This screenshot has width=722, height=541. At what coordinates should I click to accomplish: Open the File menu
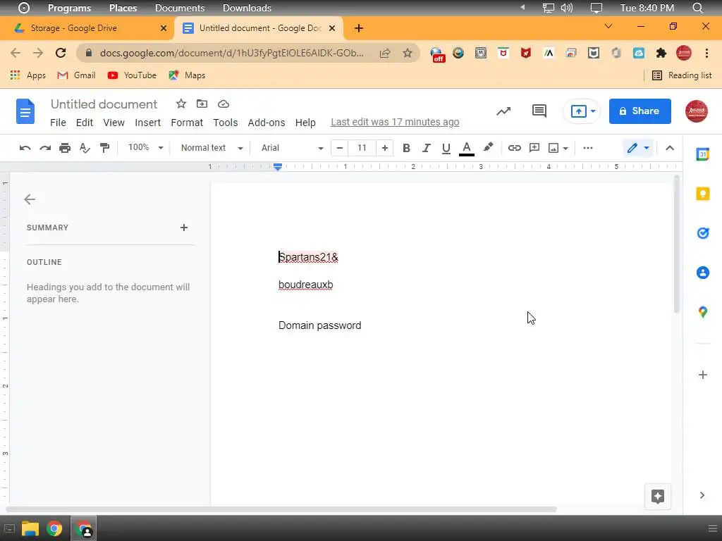point(58,123)
